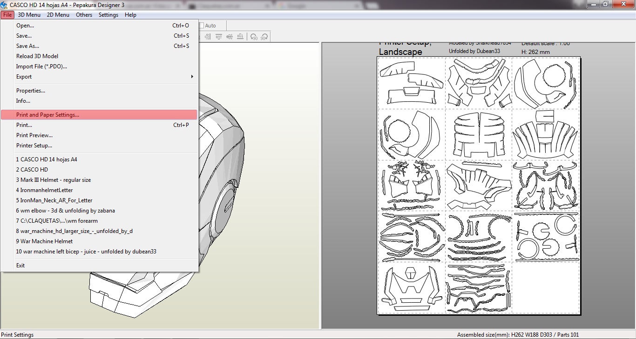Open recent file War Machine Helmet

click(x=44, y=241)
